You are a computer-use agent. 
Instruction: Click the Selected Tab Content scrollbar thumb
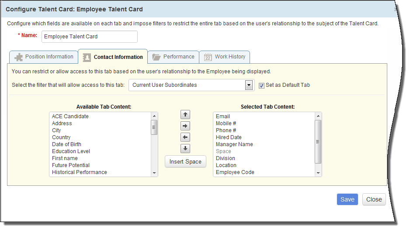coord(318,142)
